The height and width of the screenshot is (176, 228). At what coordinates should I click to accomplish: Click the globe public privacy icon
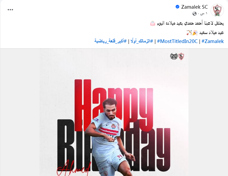(x=195, y=14)
